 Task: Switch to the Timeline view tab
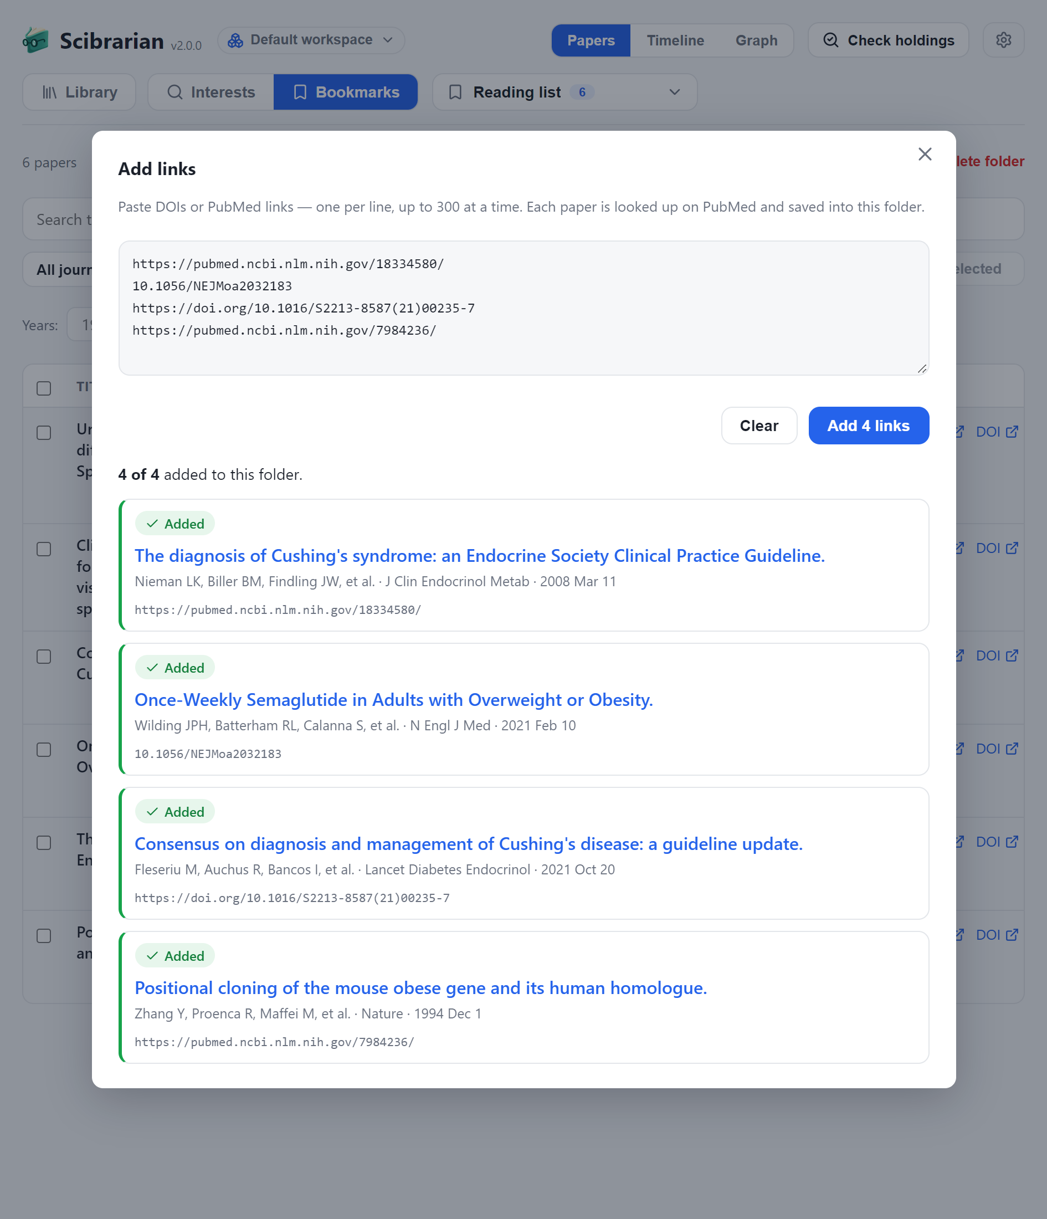click(x=675, y=40)
